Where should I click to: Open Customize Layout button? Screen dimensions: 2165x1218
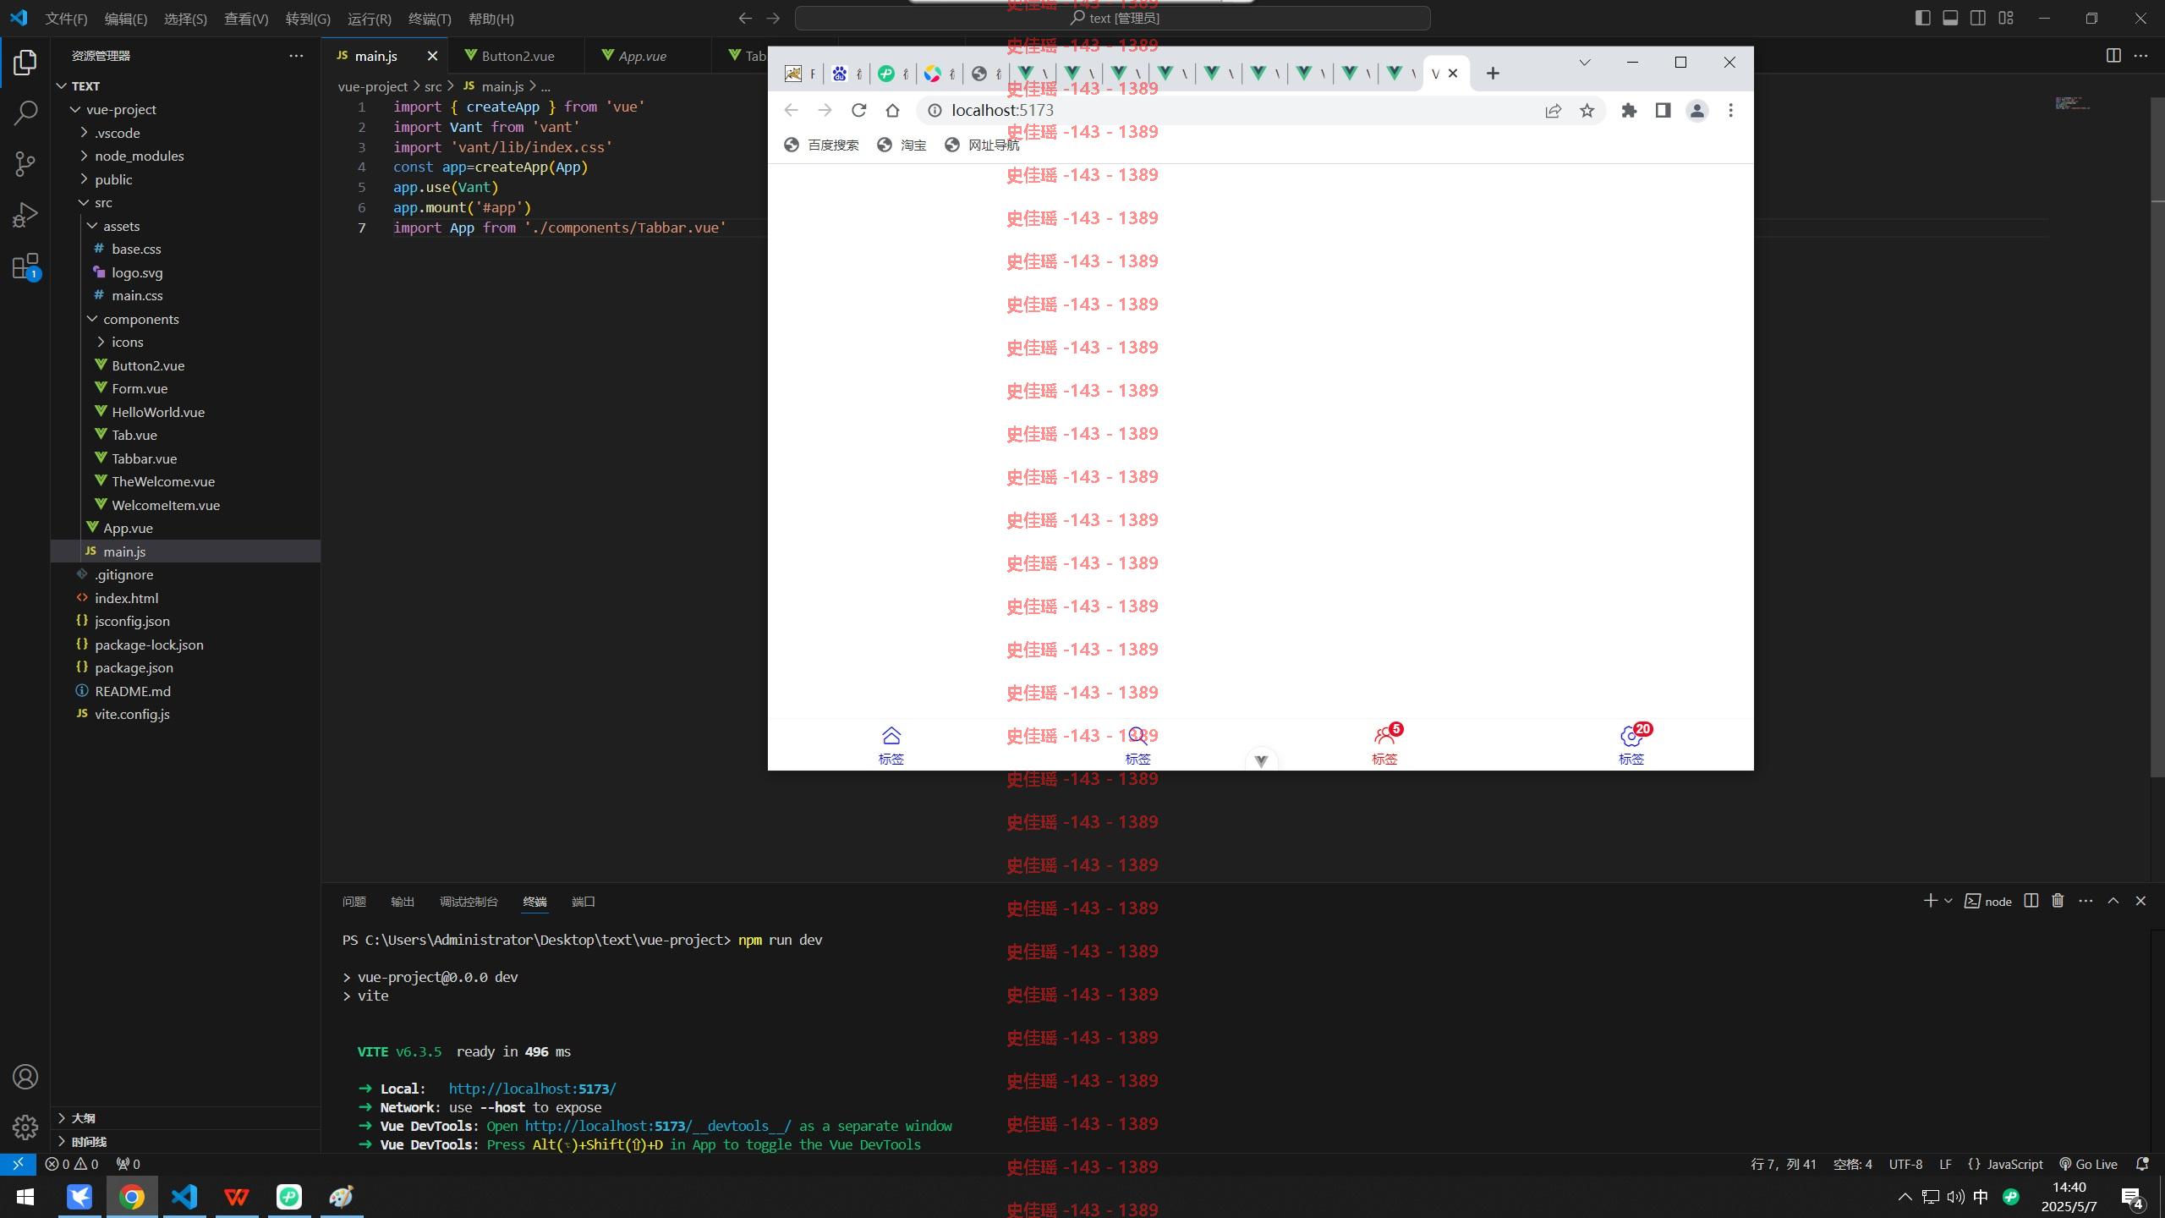tap(2006, 18)
